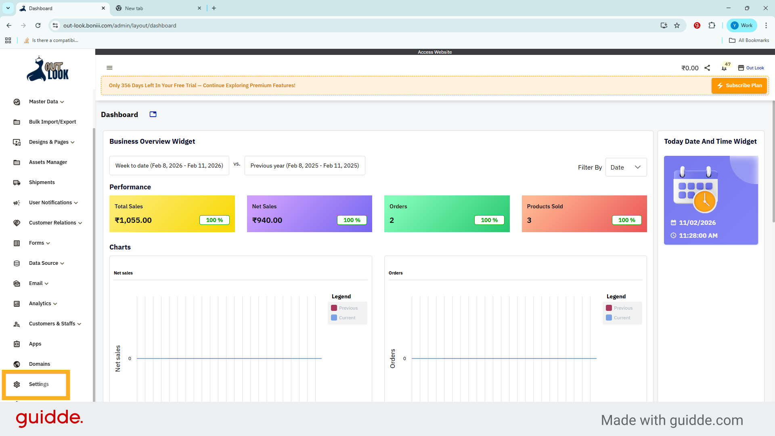Image resolution: width=775 pixels, height=436 pixels.
Task: Toggle Previous series in Orders legend
Action: pyautogui.click(x=619, y=308)
